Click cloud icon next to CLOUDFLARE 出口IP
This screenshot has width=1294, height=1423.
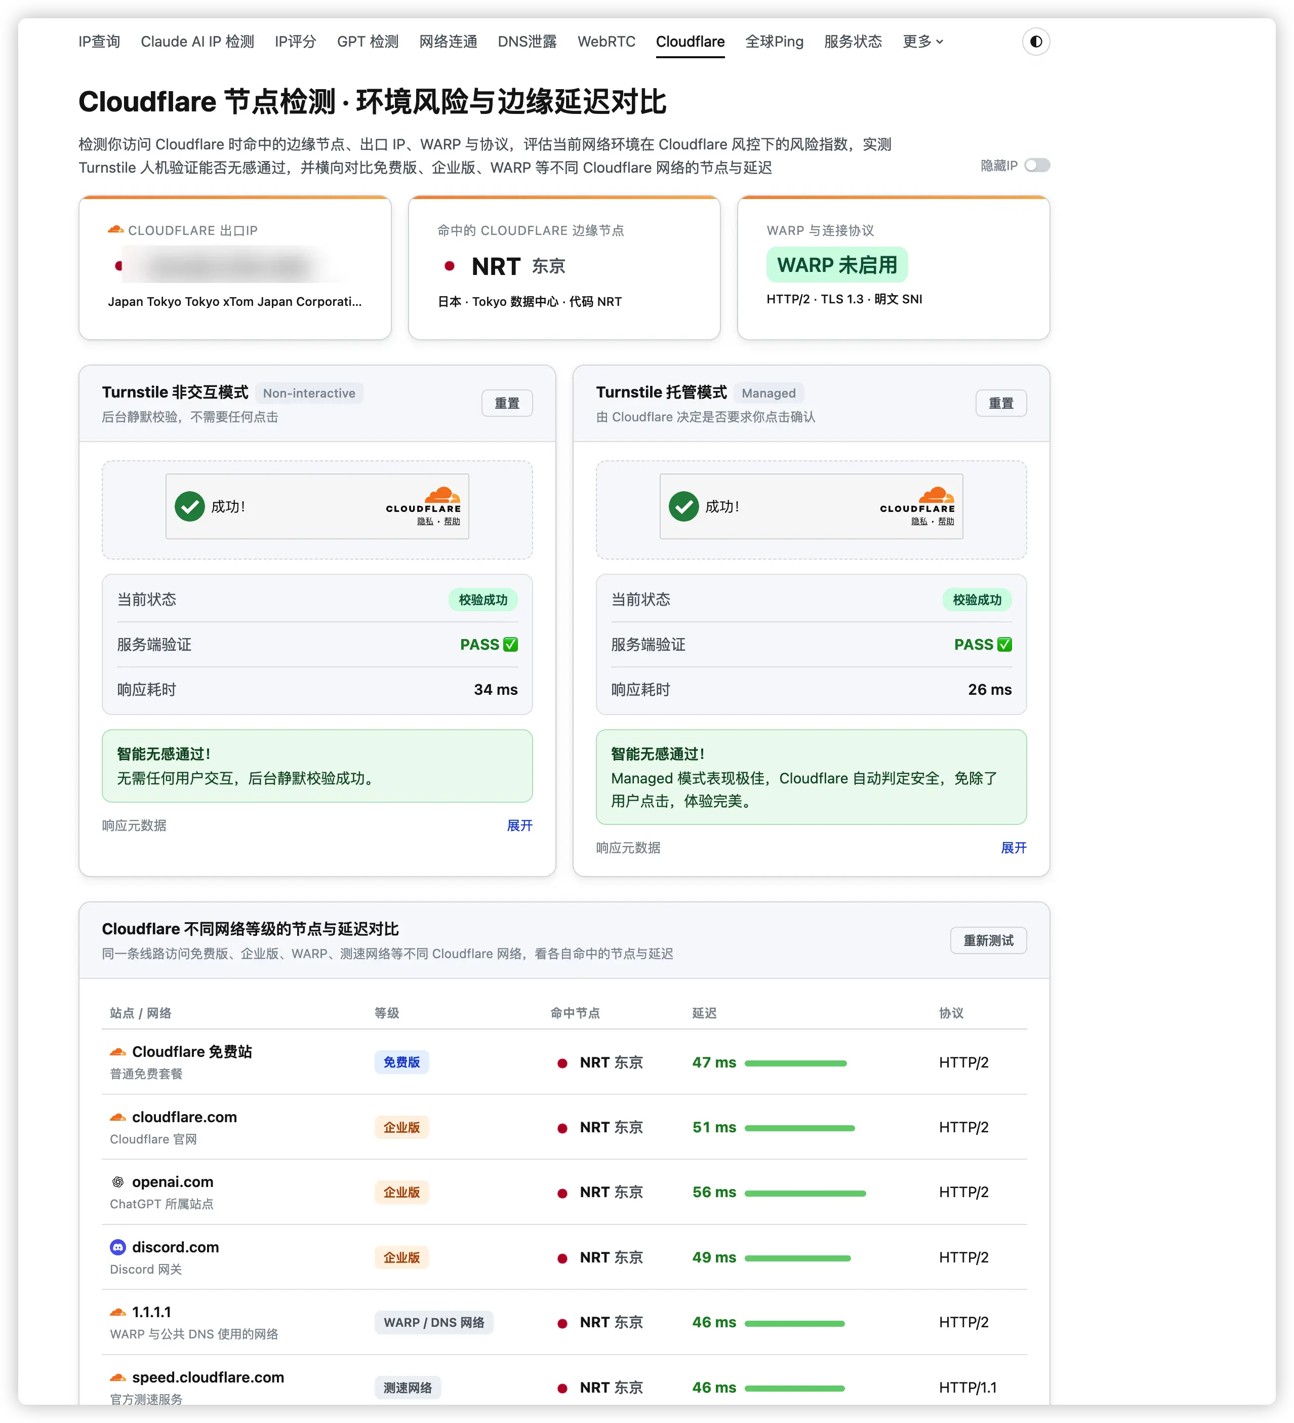(116, 229)
